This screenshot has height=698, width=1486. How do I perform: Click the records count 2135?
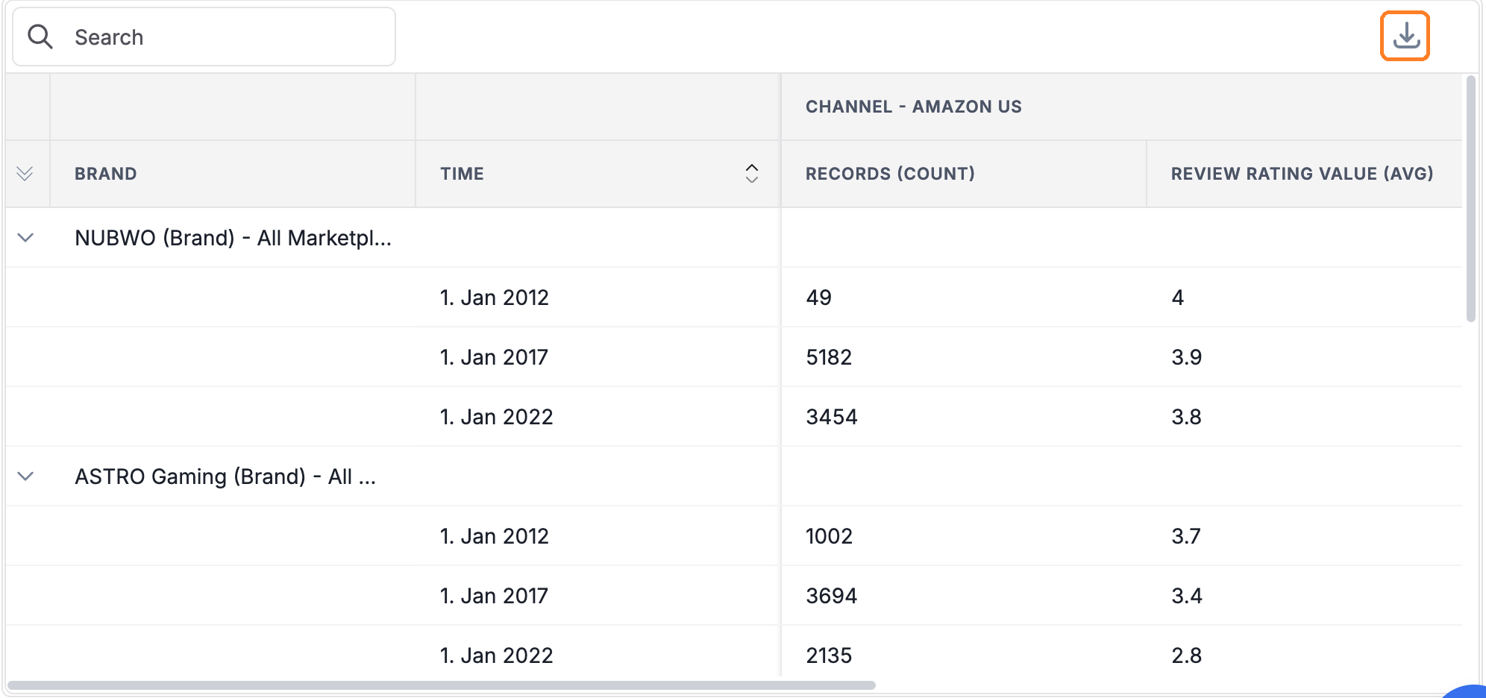click(829, 655)
